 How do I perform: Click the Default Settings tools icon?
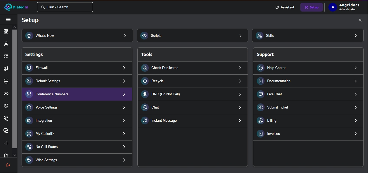pyautogui.click(x=29, y=81)
